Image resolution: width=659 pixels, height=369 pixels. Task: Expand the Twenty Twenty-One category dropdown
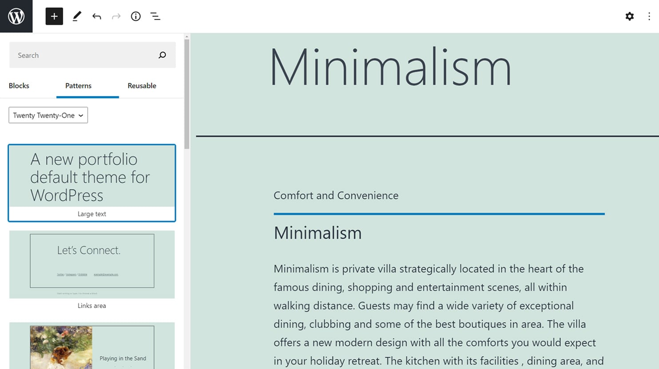(x=48, y=115)
